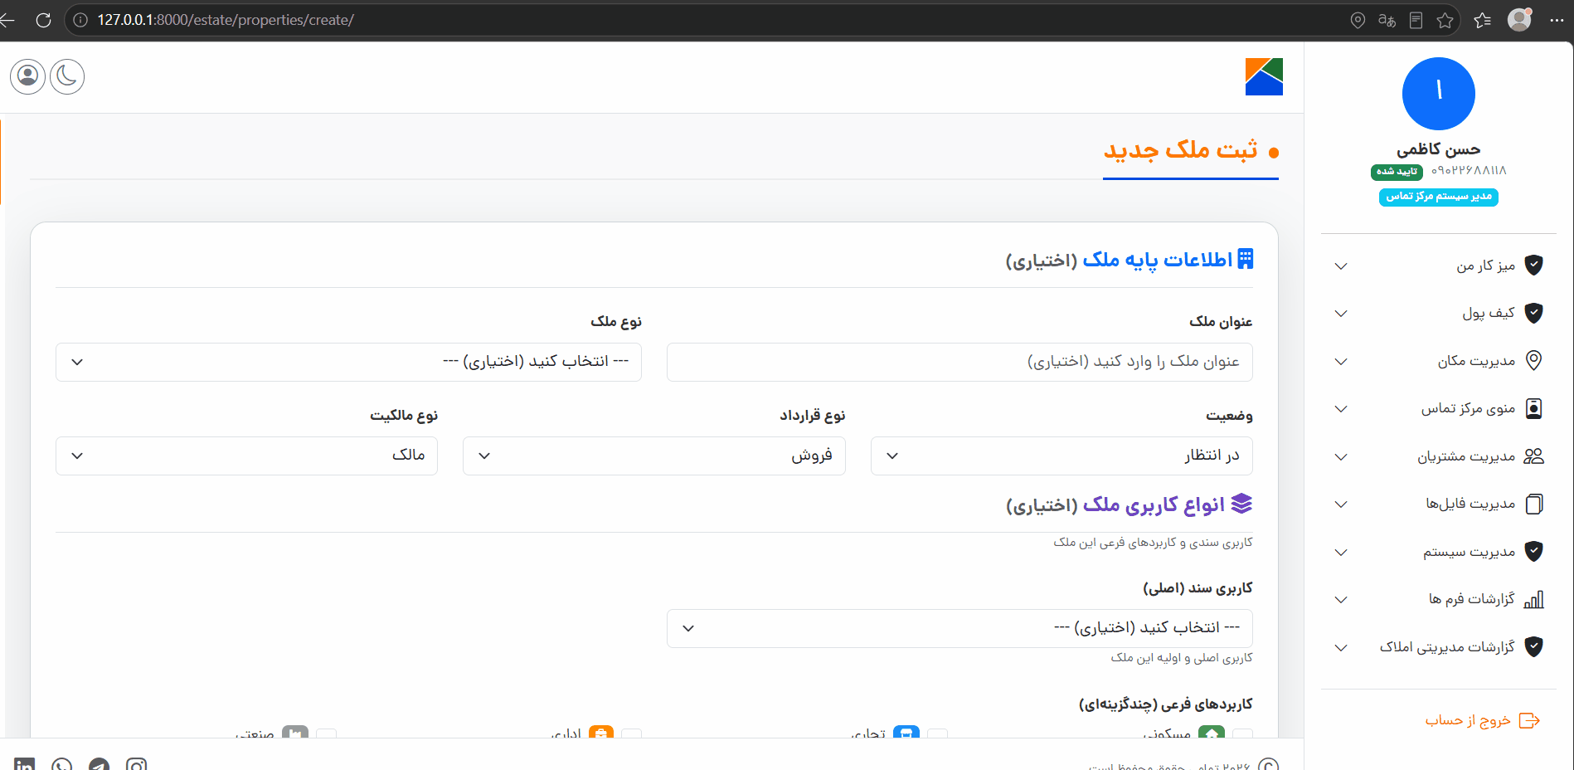Click the خروج از حساب exit icon

click(x=1529, y=720)
